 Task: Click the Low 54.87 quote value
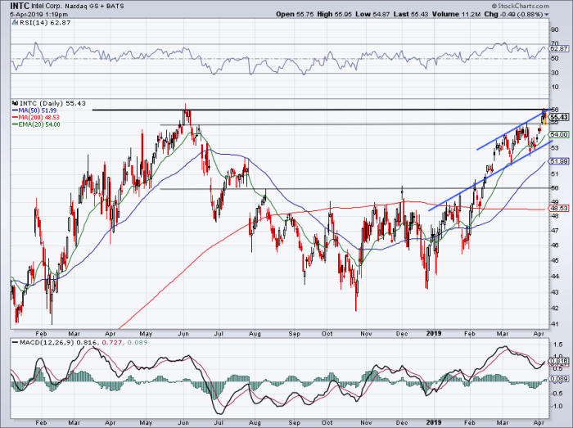pyautogui.click(x=371, y=14)
